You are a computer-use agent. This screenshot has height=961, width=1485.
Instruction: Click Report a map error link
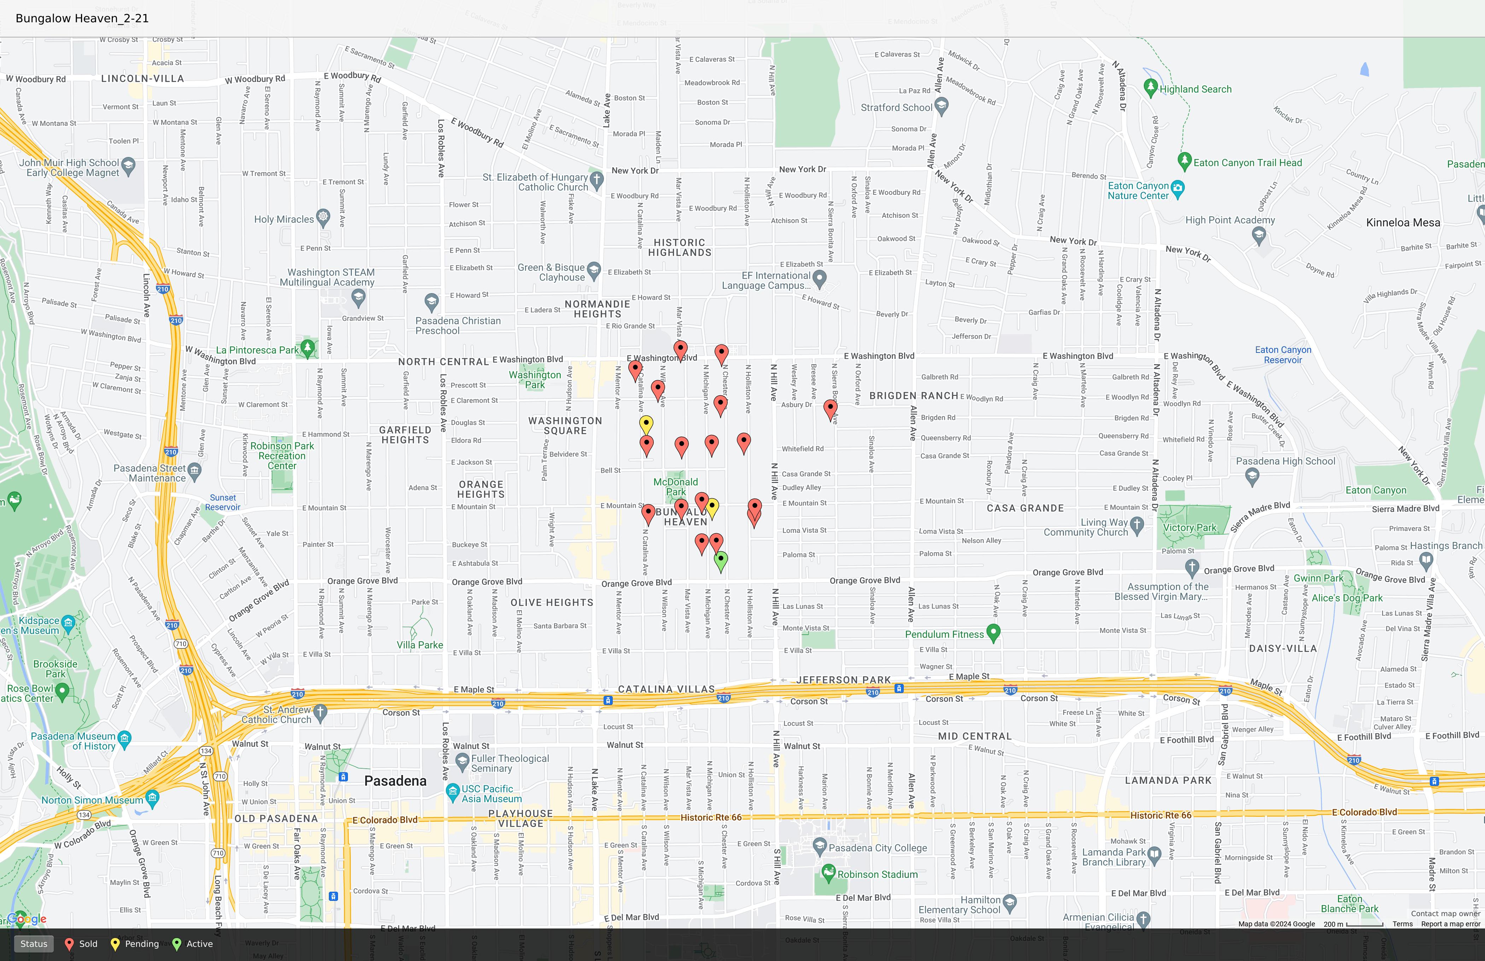(x=1450, y=924)
